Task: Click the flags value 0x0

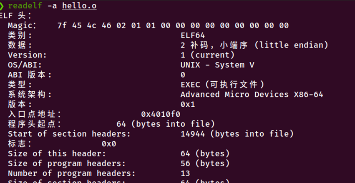Action: pyautogui.click(x=109, y=144)
